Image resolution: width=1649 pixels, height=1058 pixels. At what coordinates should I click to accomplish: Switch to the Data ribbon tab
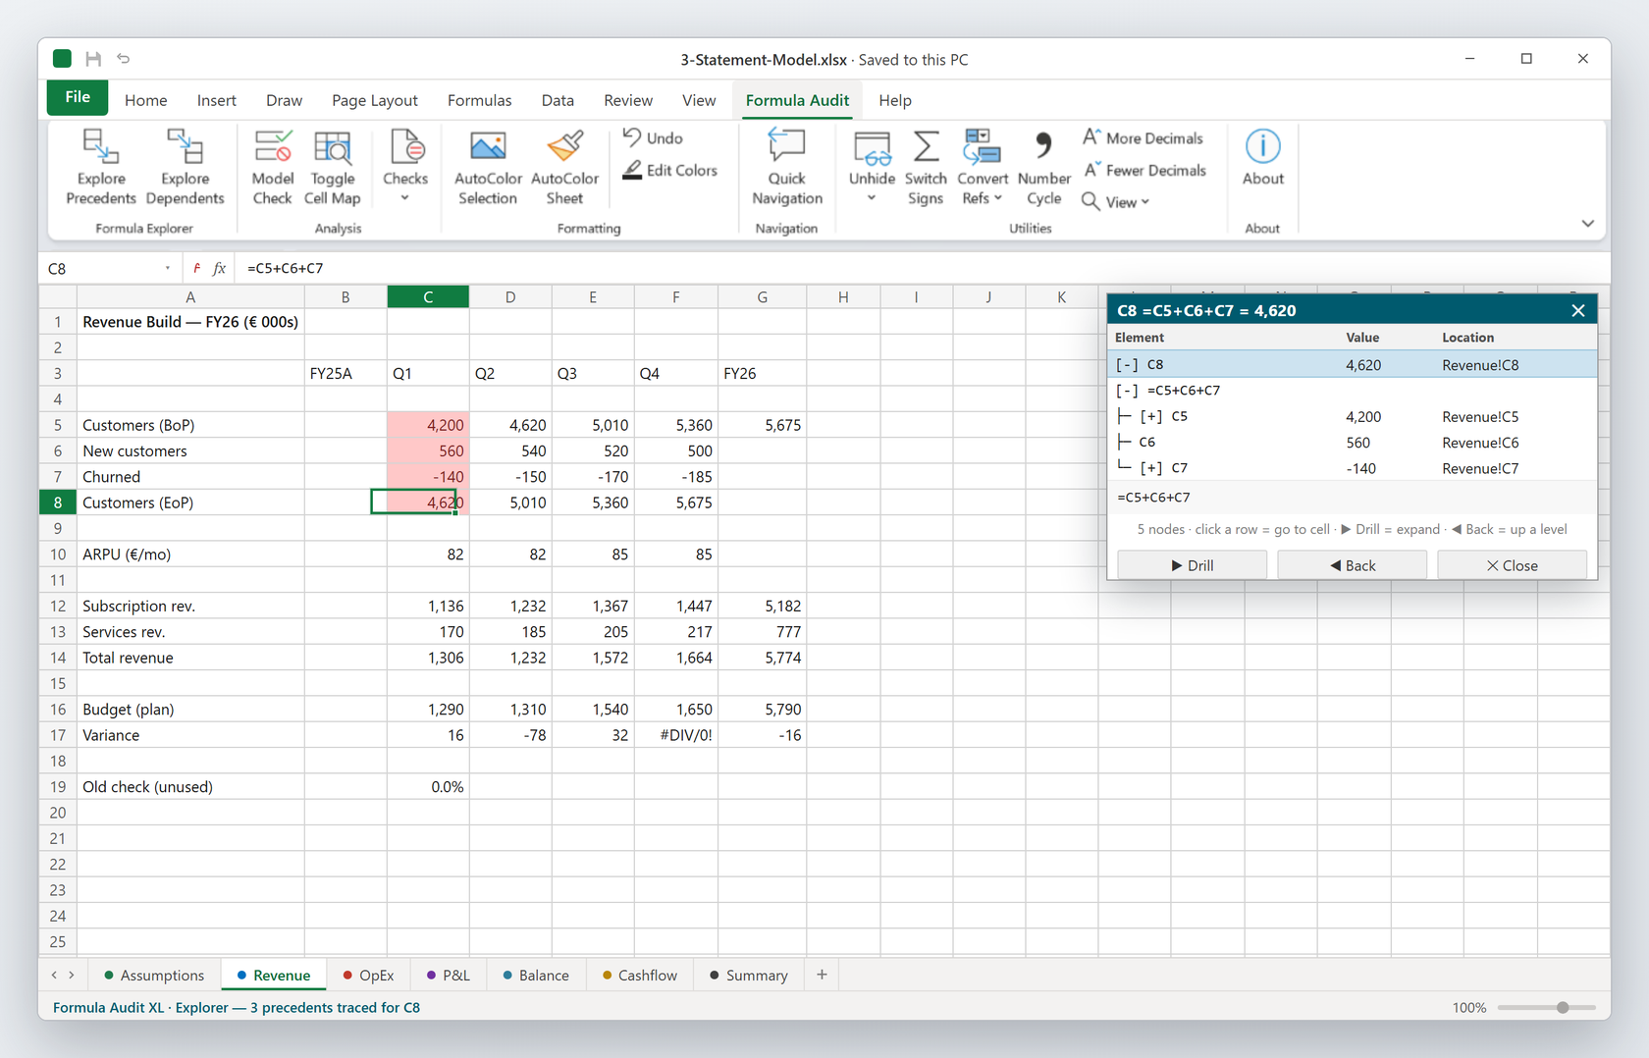[558, 100]
